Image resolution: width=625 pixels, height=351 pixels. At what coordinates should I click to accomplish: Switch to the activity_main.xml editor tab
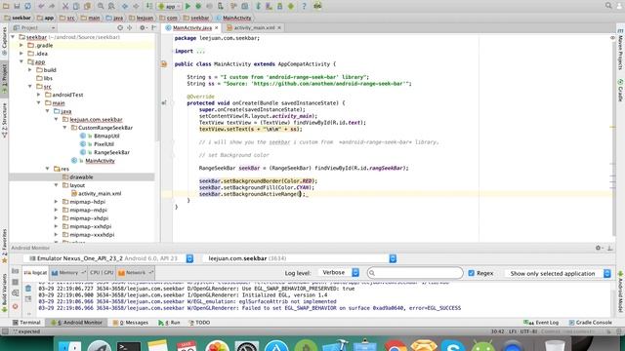[x=254, y=28]
